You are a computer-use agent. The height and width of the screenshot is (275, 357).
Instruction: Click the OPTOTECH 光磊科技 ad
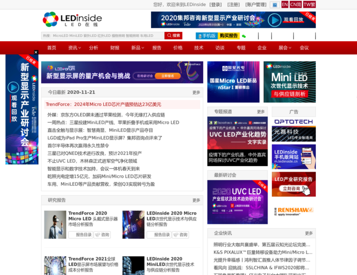click(294, 130)
